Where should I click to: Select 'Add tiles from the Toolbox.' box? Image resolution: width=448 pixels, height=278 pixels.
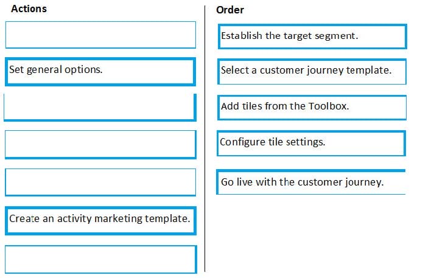(312, 108)
